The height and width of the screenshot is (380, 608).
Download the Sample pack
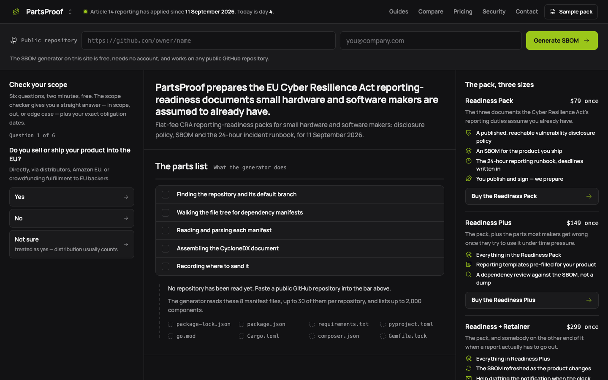coord(571,12)
